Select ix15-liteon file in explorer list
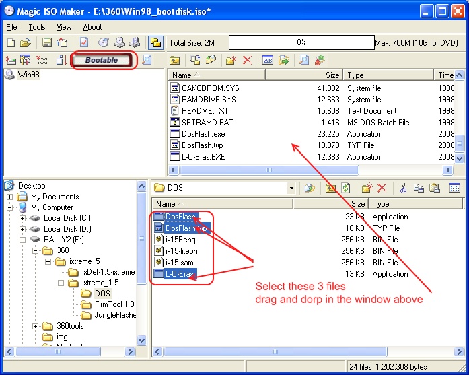Screen dimensions: 469x375 pos(182,251)
